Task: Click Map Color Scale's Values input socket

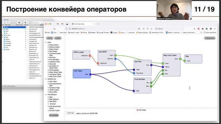Action: tap(163, 67)
